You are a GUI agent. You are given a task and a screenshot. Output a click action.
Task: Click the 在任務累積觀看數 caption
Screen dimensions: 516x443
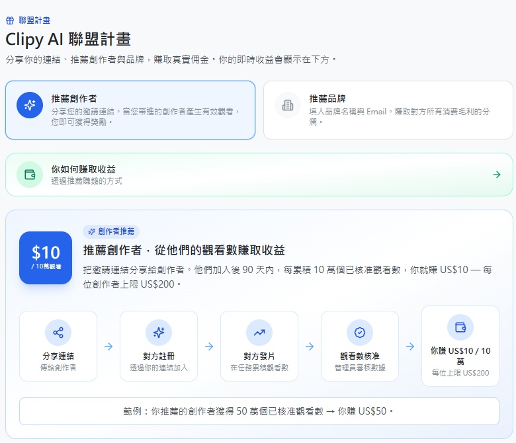point(259,368)
